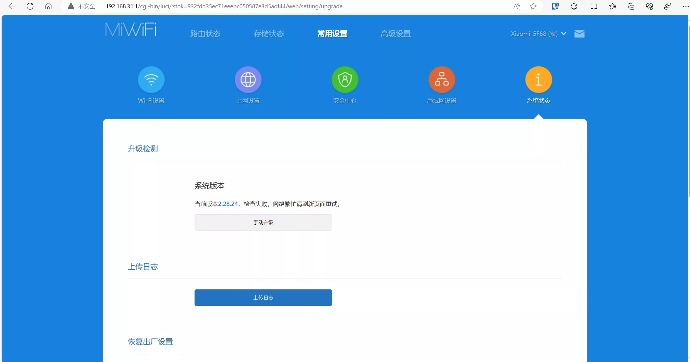The height and width of the screenshot is (362, 690).
Task: Switch to 存储状态 tab
Action: pyautogui.click(x=269, y=34)
